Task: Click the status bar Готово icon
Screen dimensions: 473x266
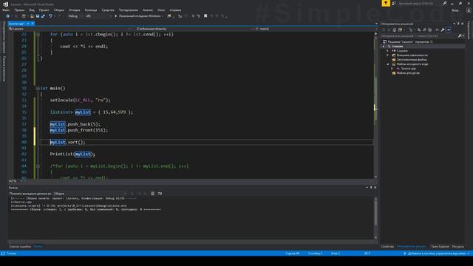Action: [x=3, y=253]
